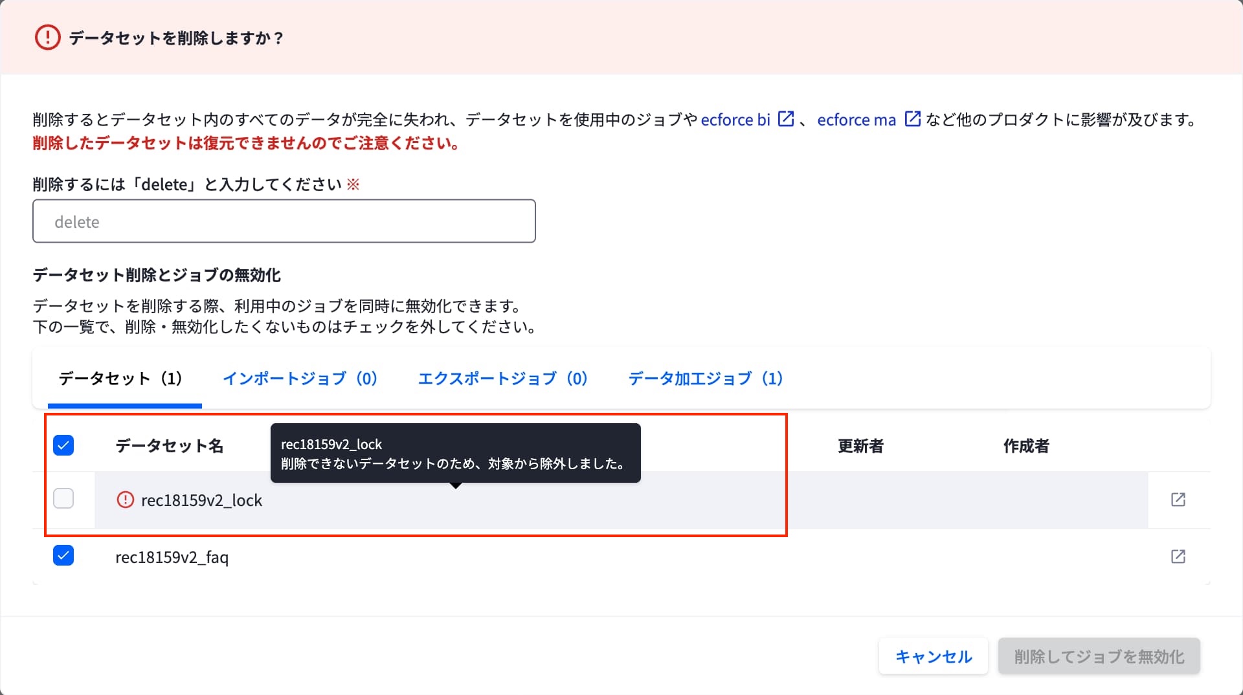Open external link icon for rec18159v2_faq row
Viewport: 1243px width, 695px height.
tap(1178, 557)
